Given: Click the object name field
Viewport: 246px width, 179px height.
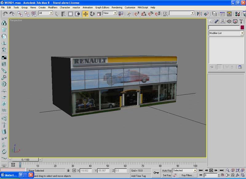Looking at the screenshot, I should click(224, 27).
